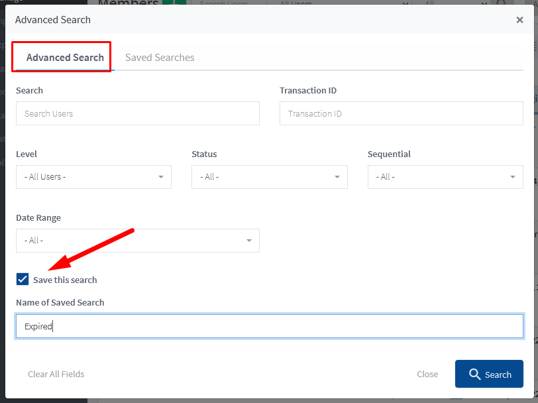The height and width of the screenshot is (403, 538).
Task: Expand the Date Range dropdown
Action: pos(137,241)
